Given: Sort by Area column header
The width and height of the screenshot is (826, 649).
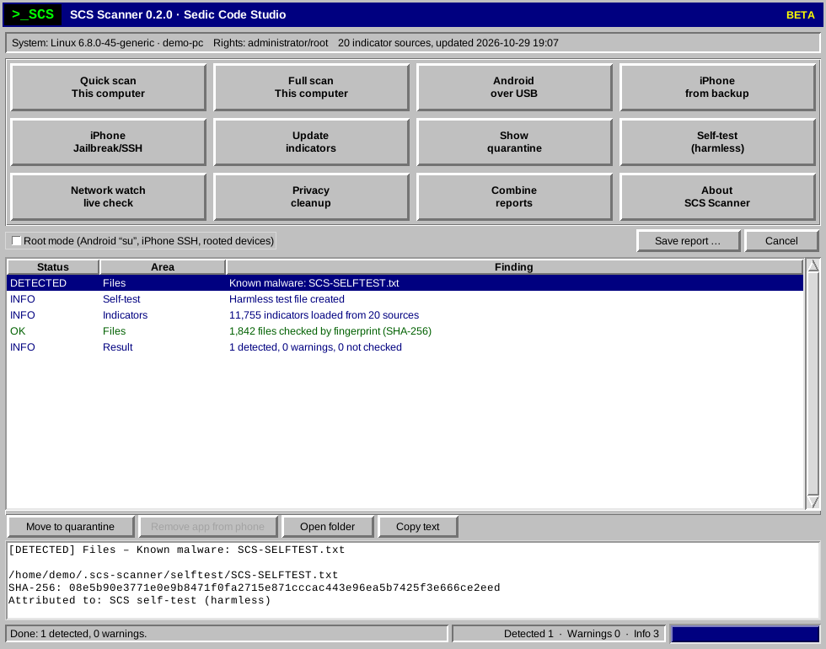Looking at the screenshot, I should point(162,267).
